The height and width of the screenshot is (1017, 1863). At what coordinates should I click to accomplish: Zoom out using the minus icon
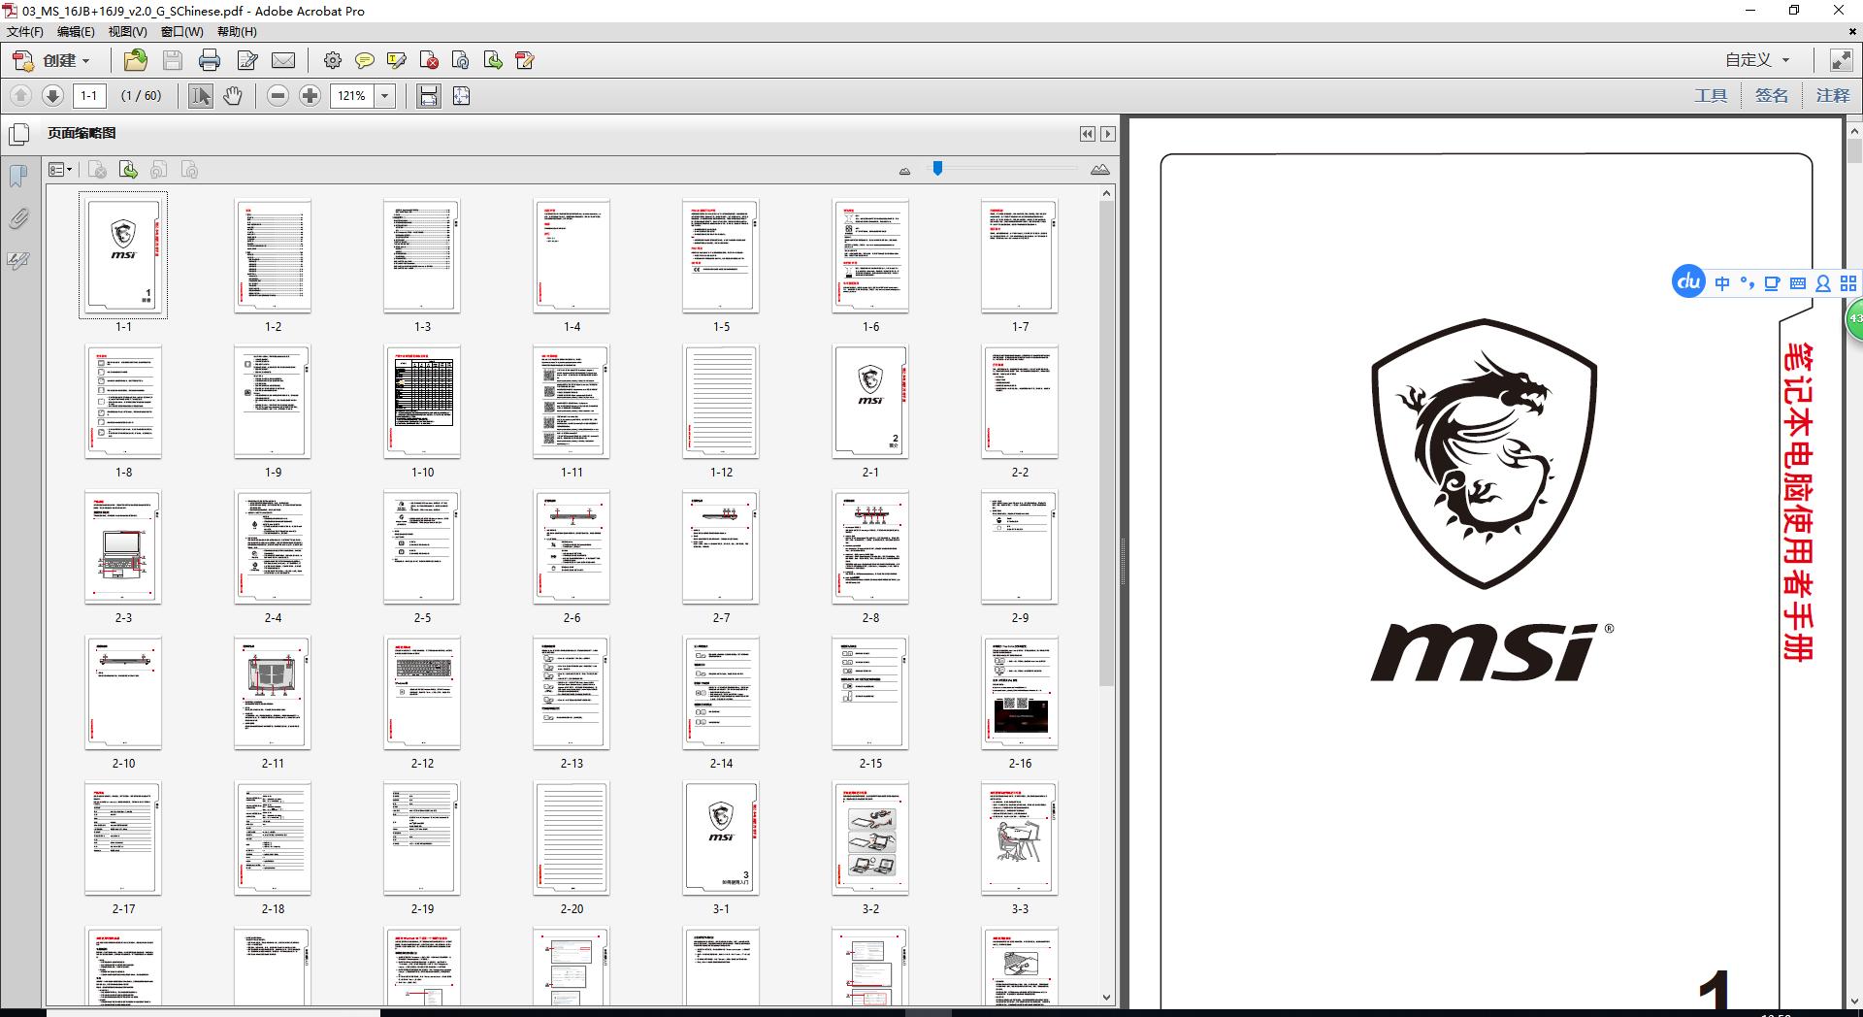point(278,95)
